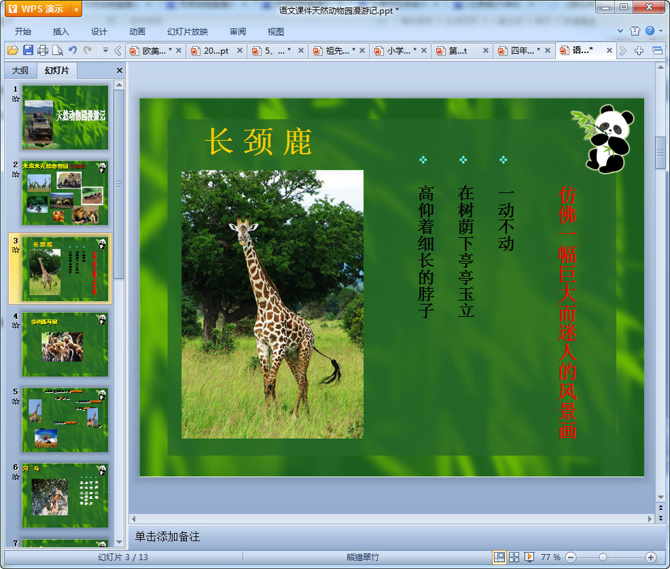Viewport: 670px width, 569px height.
Task: Open the 动画 ribbon tab
Action: pyautogui.click(x=137, y=32)
